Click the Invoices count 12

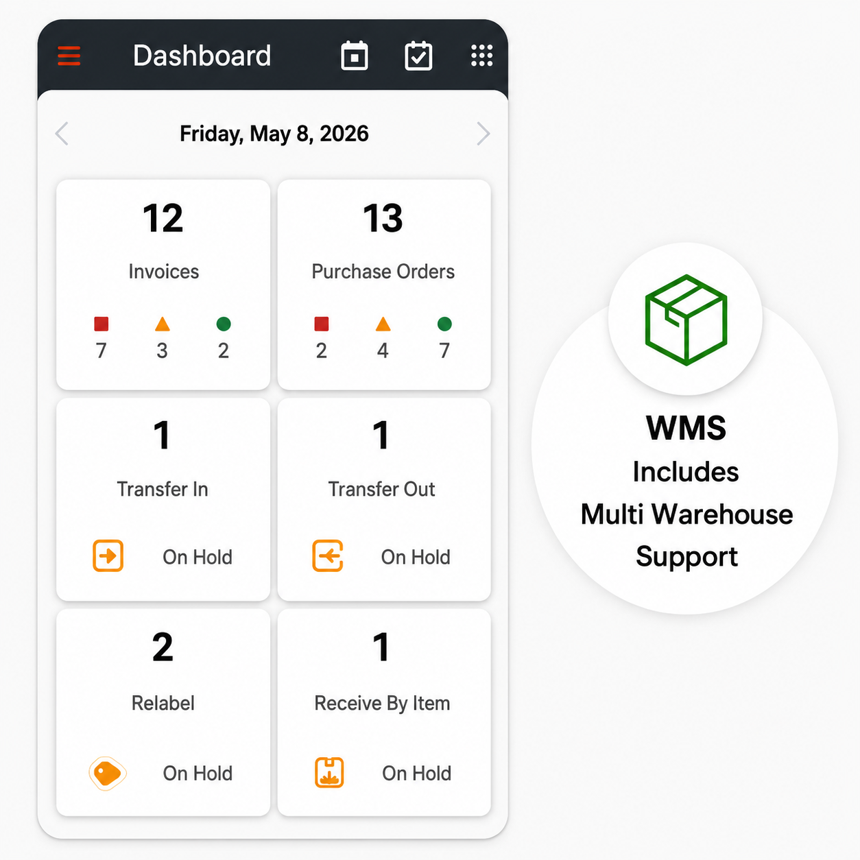(x=163, y=219)
